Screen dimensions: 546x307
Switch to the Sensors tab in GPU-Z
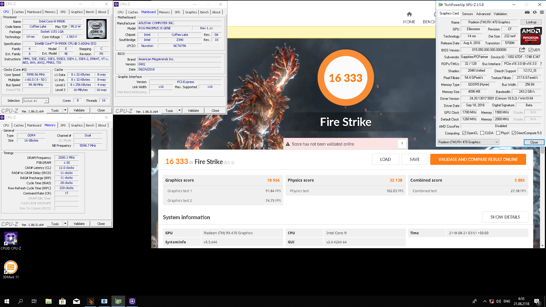pos(468,14)
